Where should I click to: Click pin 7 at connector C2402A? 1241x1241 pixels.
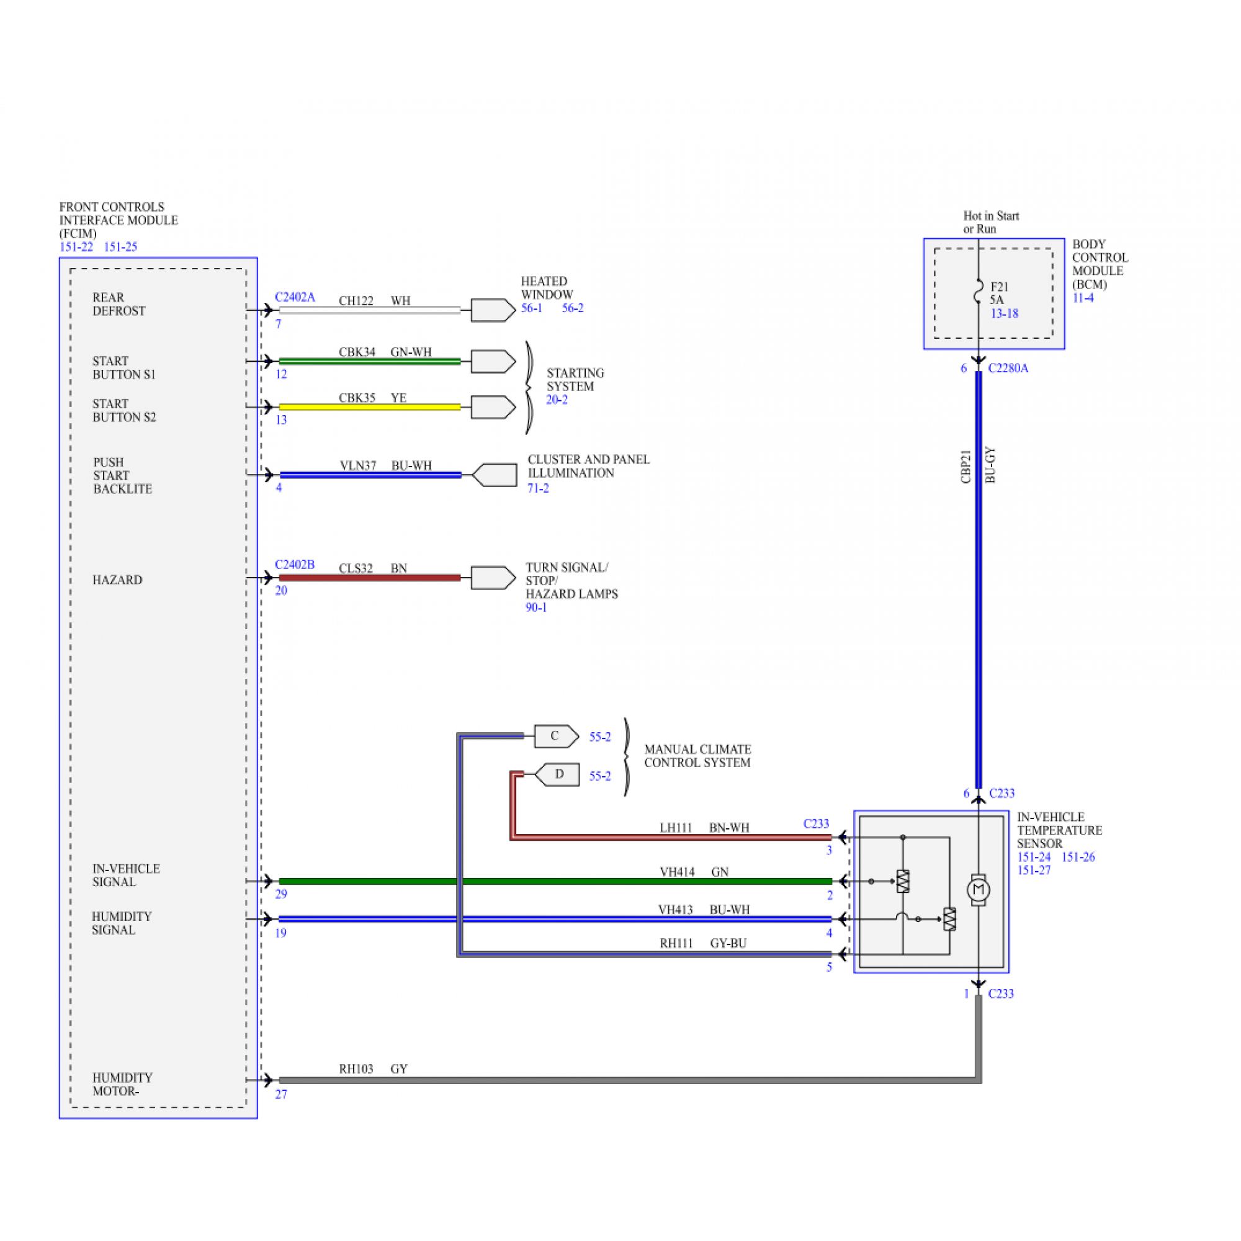point(279,324)
